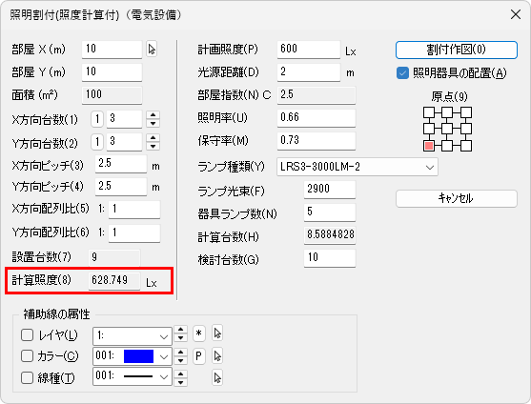
Task: Click the 計画照度(P) input field showing 600
Action: click(x=309, y=50)
